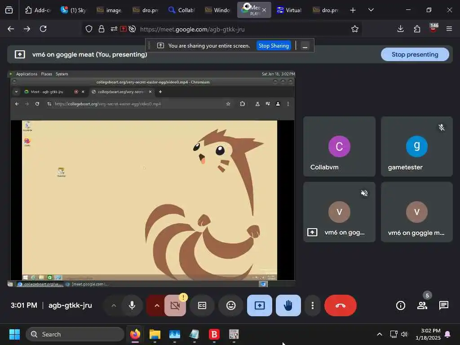Go back in Firefox navigation
Image resolution: width=460 pixels, height=345 pixels.
coord(11,29)
